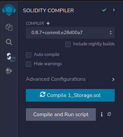Tick the Hide warnings checkbox
The width and height of the screenshot is (123, 137).
coord(29,64)
